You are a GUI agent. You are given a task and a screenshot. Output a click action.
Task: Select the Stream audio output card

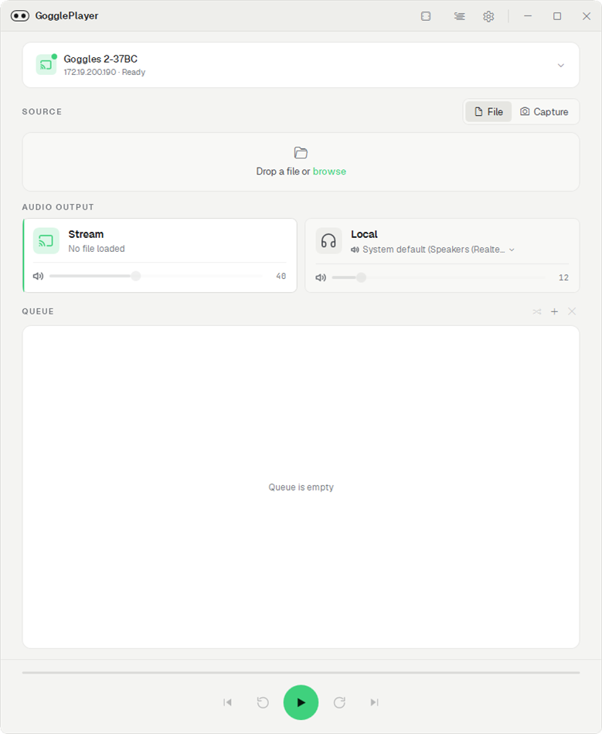pos(160,255)
